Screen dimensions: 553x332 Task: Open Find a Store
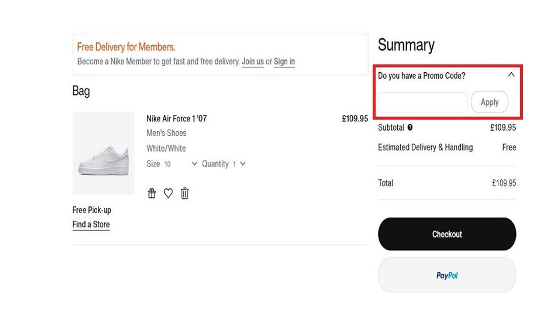click(x=91, y=224)
